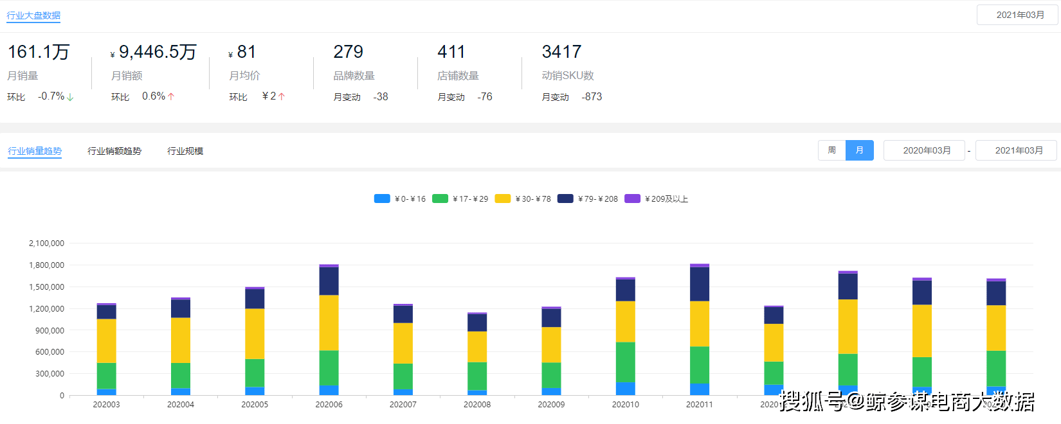The width and height of the screenshot is (1061, 424).
Task: Toggle the ¥0-¥16 blue legend swatch
Action: click(x=382, y=199)
